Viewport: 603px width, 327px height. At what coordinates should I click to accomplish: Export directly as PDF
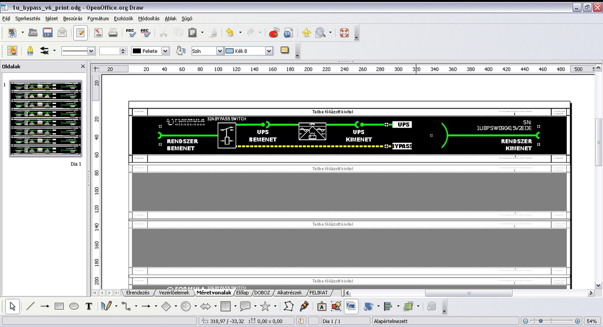(98, 32)
